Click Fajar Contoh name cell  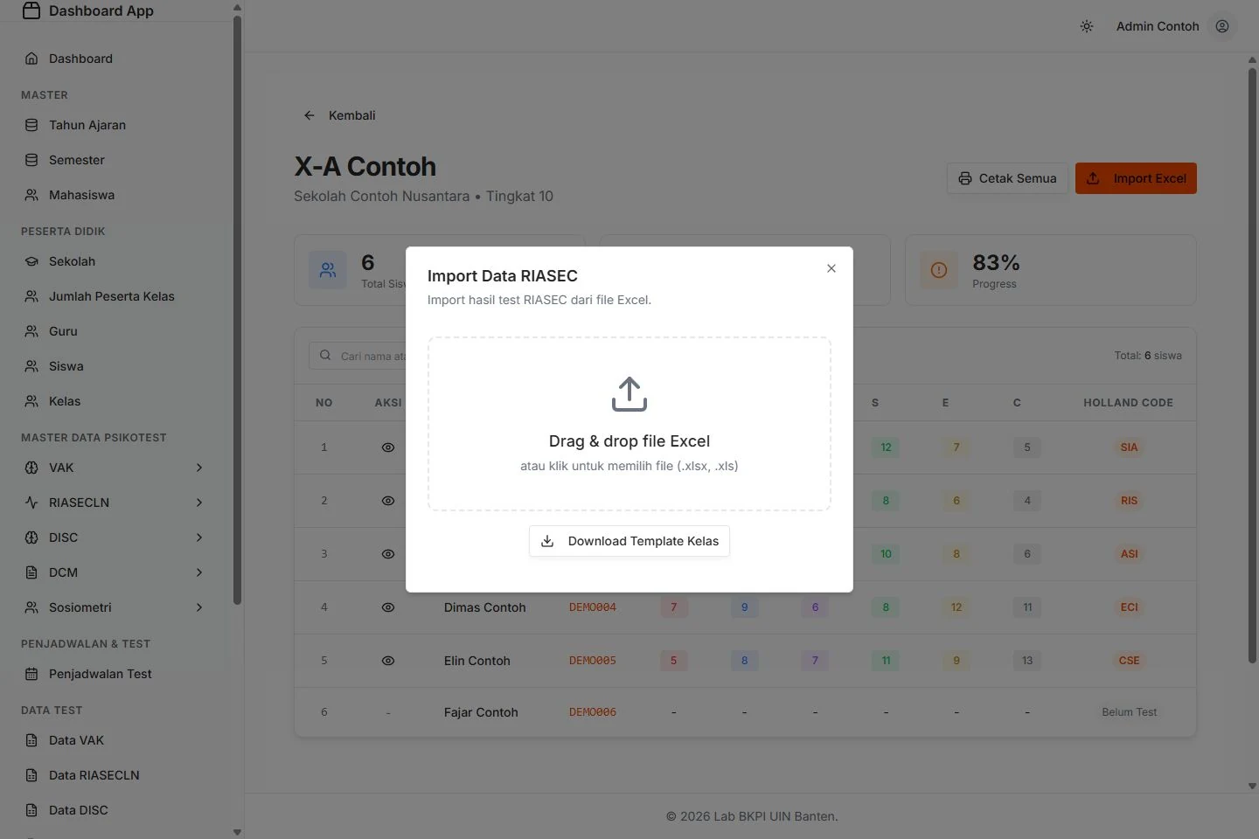481,712
